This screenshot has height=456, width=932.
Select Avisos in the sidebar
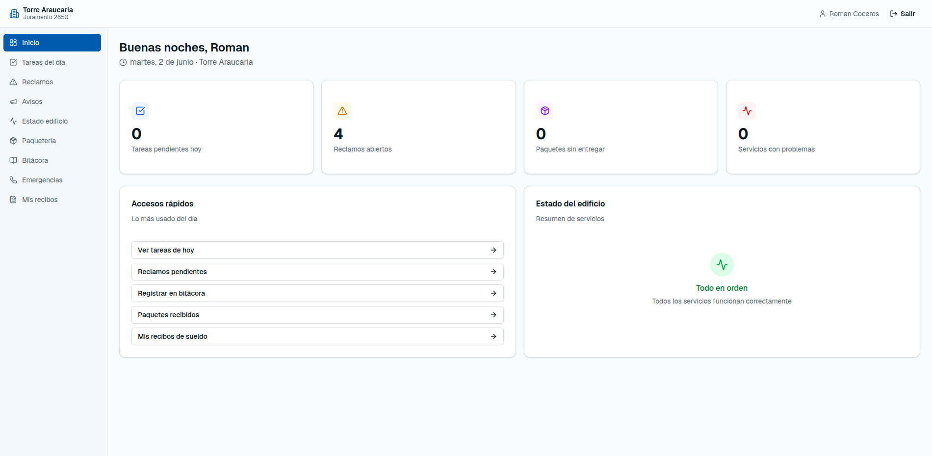tap(52, 101)
